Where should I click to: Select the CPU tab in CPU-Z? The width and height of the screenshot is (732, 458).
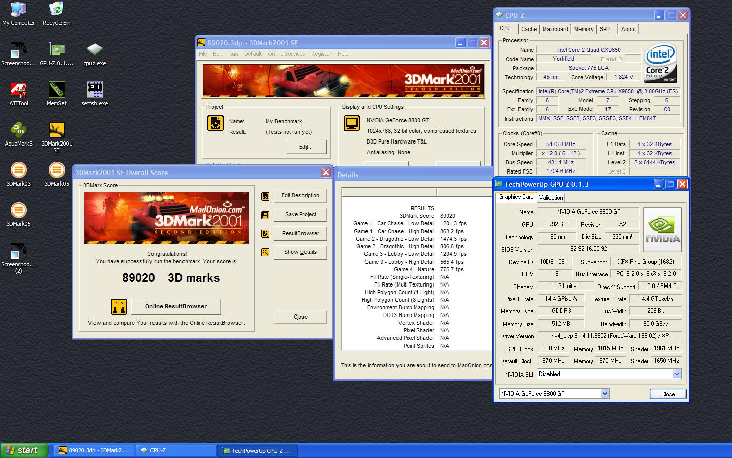point(505,28)
